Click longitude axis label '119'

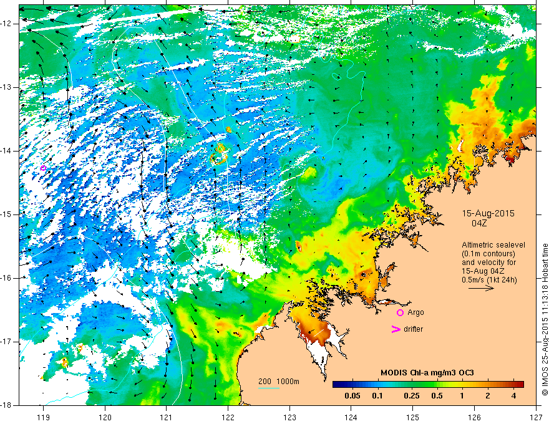44,417
